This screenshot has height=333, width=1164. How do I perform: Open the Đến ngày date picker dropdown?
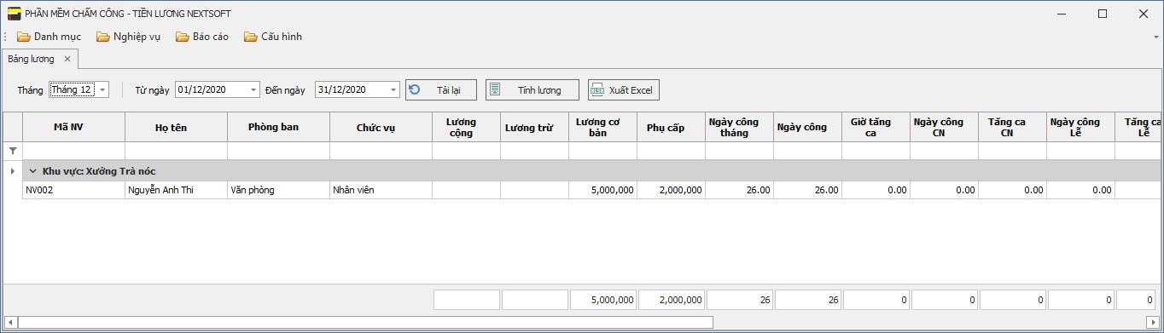[393, 89]
